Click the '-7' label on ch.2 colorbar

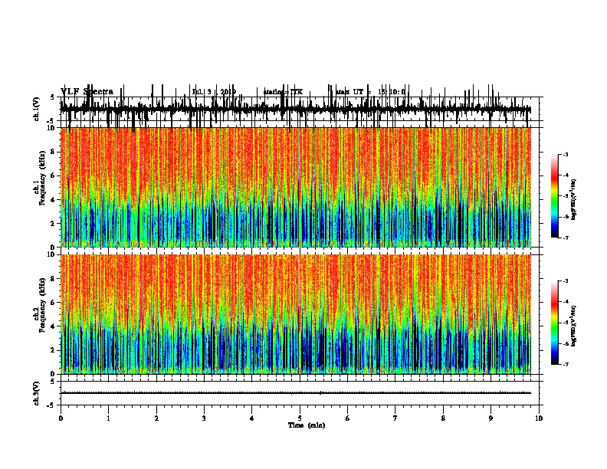[565, 364]
